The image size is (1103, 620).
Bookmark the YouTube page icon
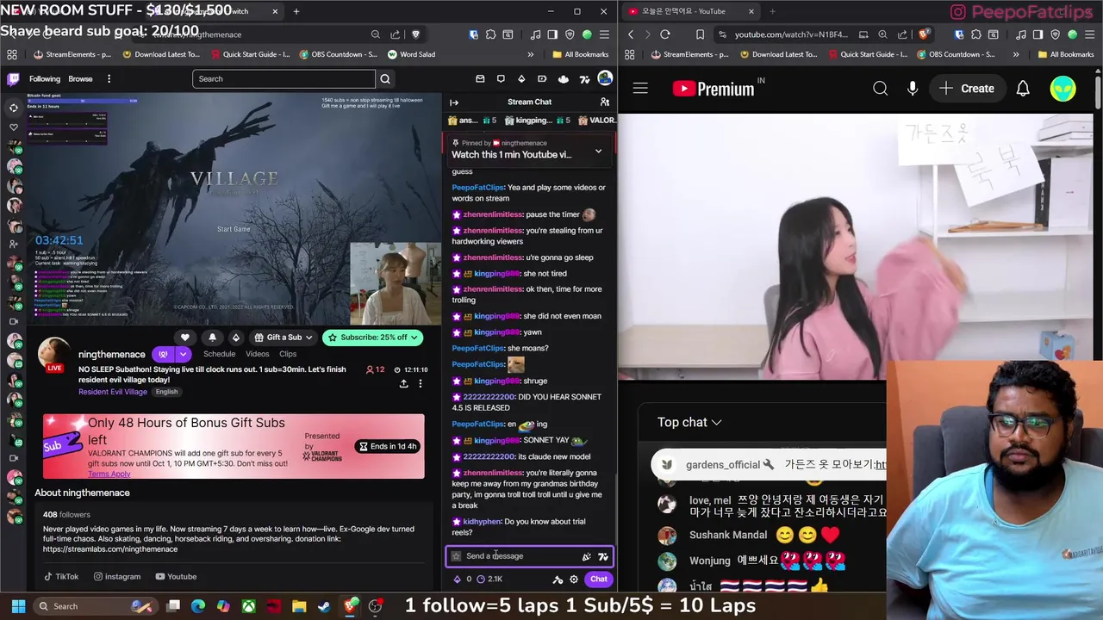pos(700,34)
